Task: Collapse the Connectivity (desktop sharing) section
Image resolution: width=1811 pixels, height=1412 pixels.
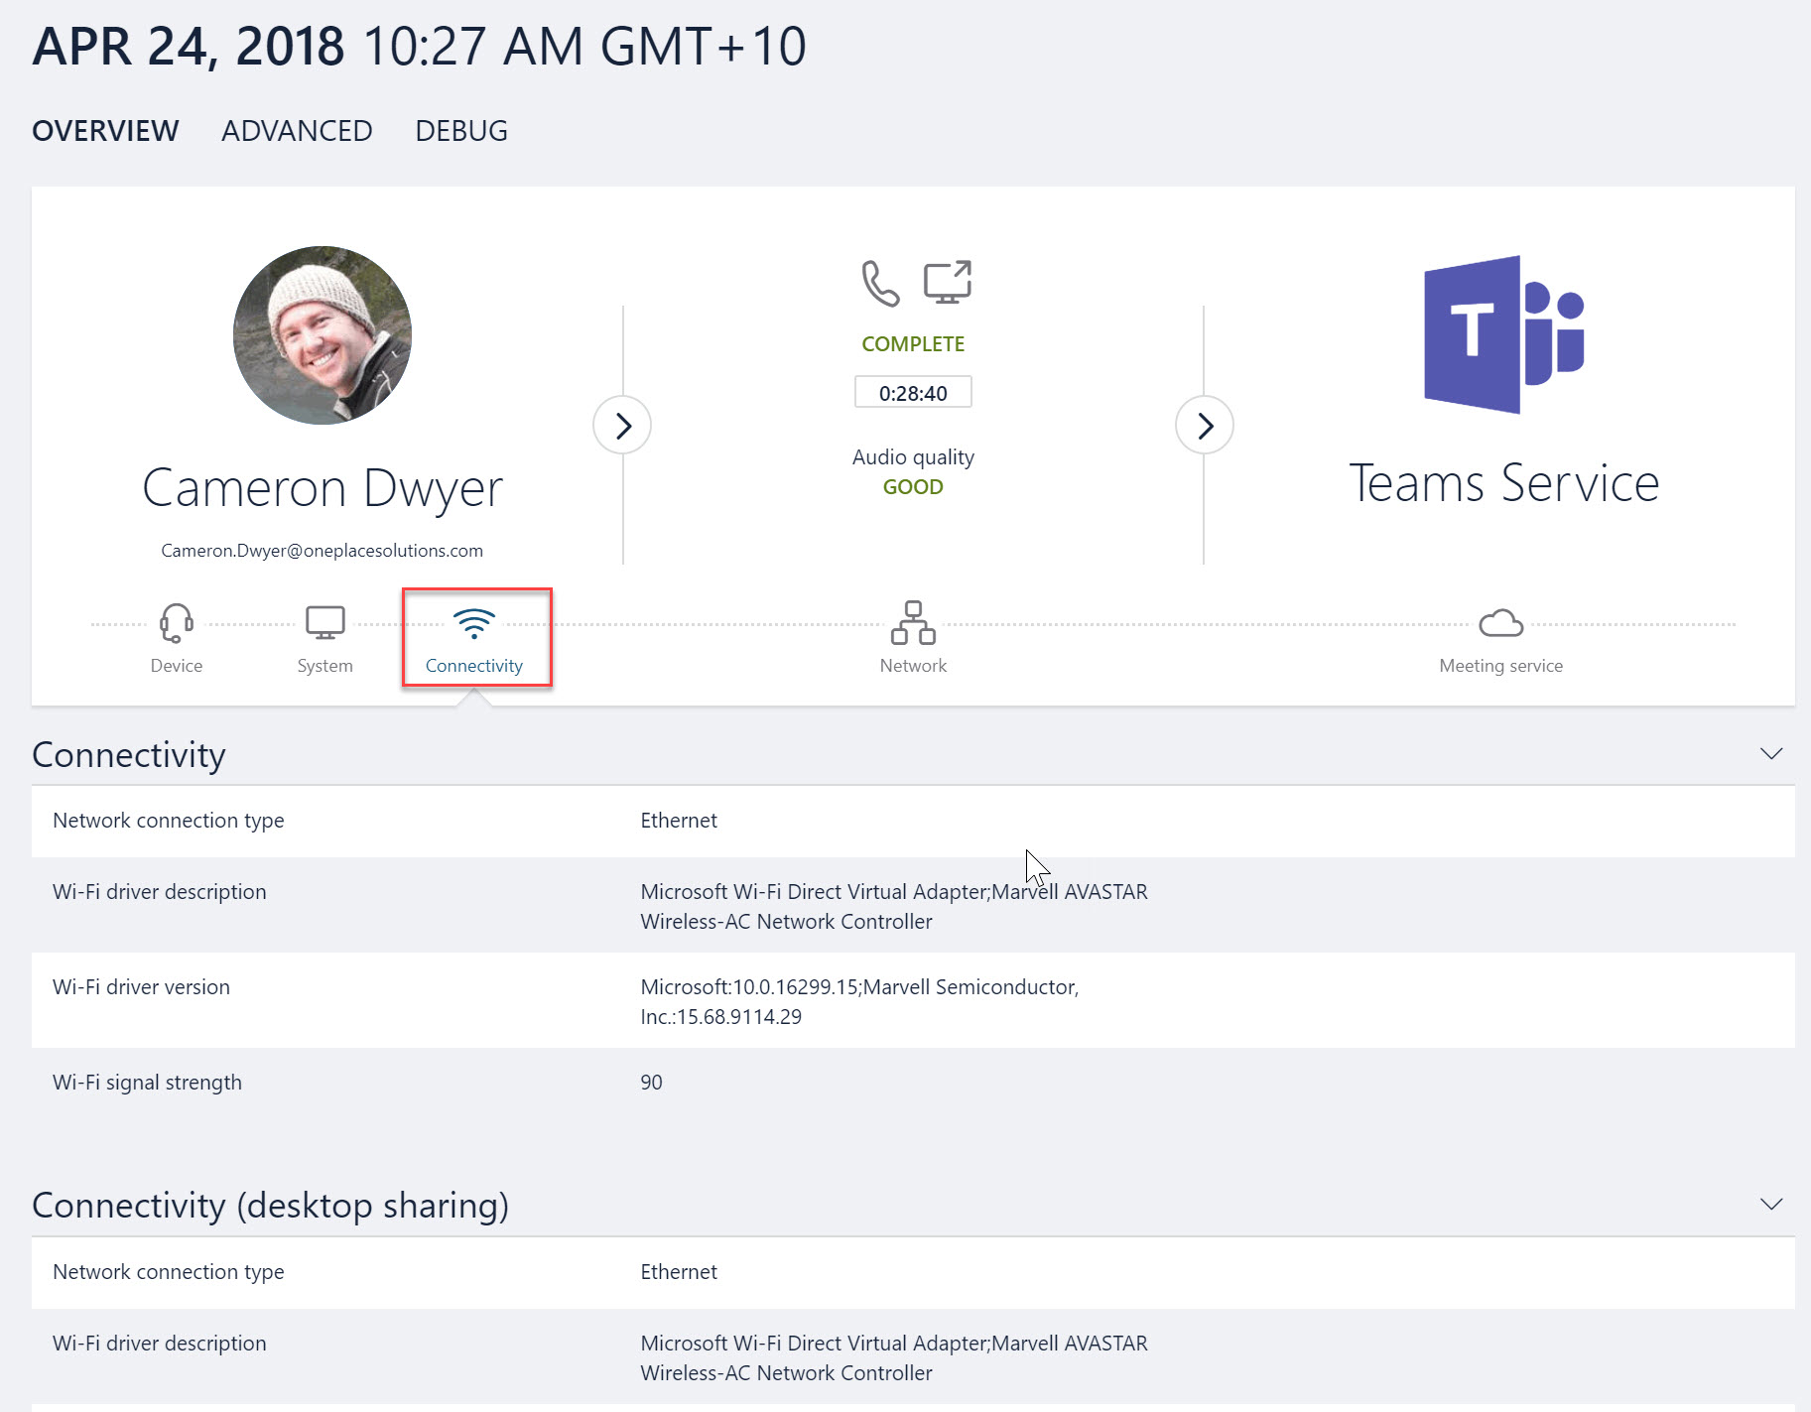Action: pos(1772,1204)
